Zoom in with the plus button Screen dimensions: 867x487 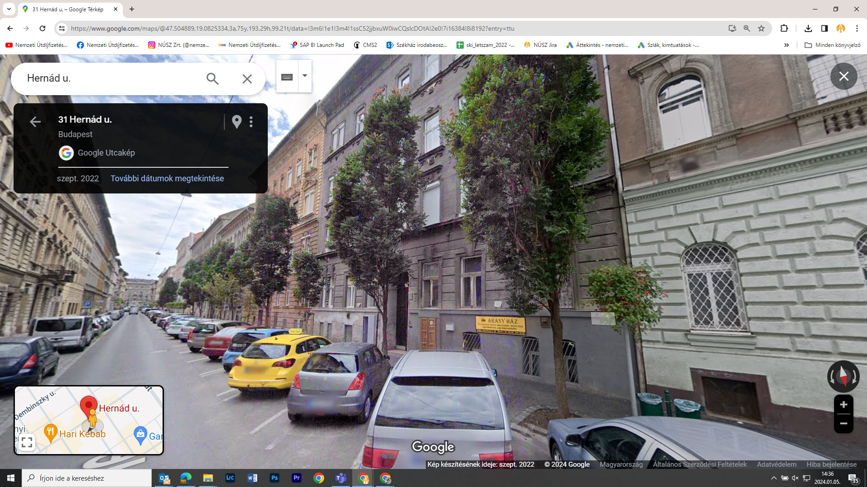[843, 404]
